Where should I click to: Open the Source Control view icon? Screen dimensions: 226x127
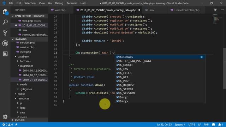click(5, 33)
